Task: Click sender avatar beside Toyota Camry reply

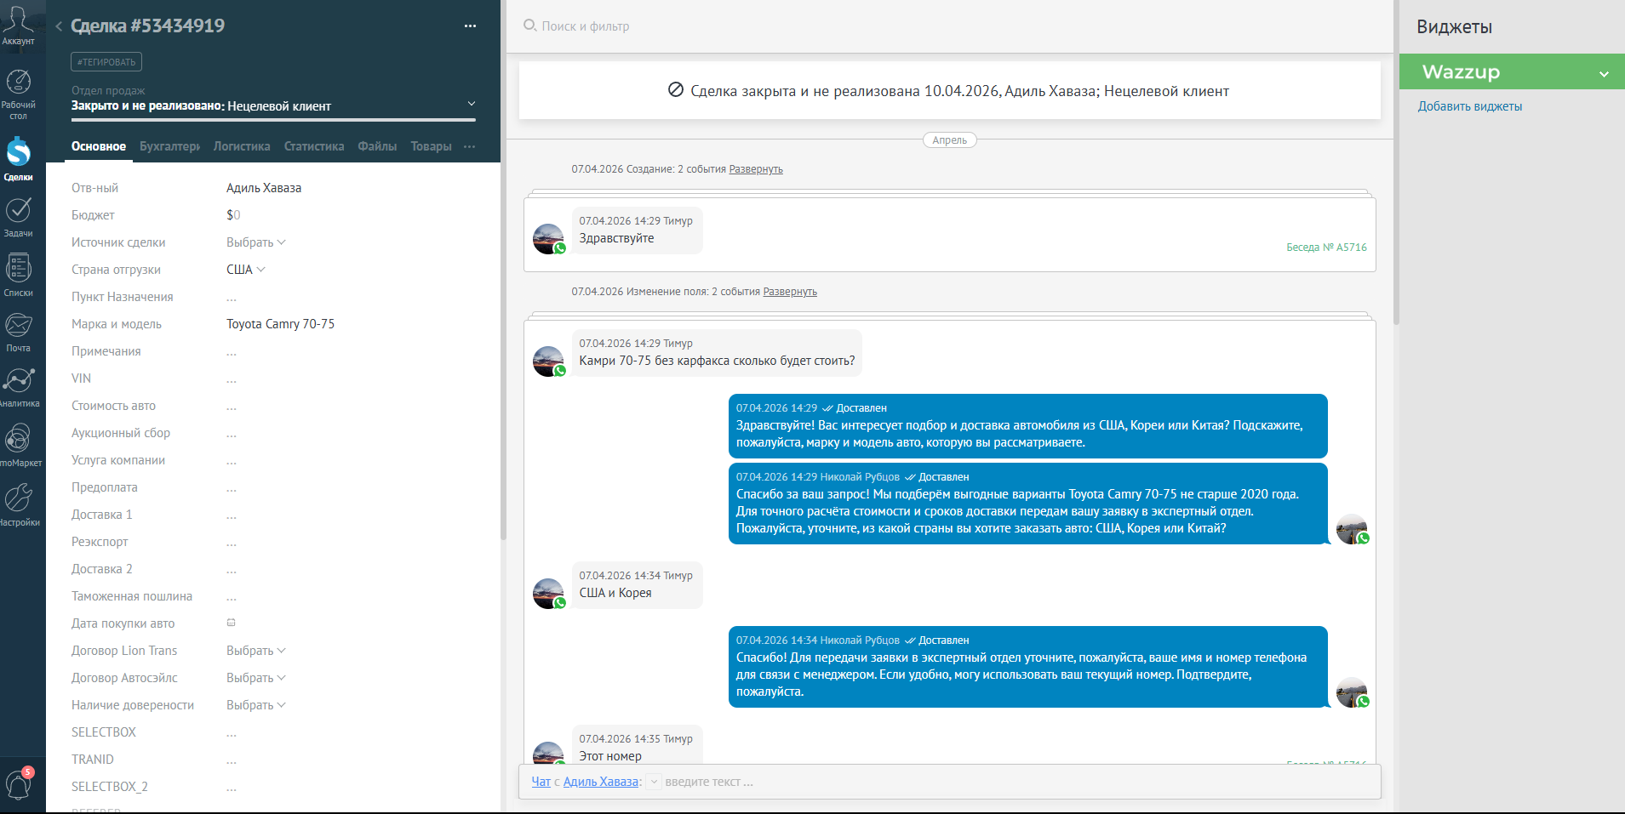Action: coord(1352,529)
